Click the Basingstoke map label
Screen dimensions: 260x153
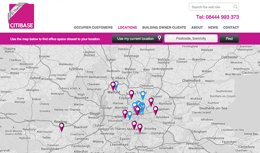50,148
